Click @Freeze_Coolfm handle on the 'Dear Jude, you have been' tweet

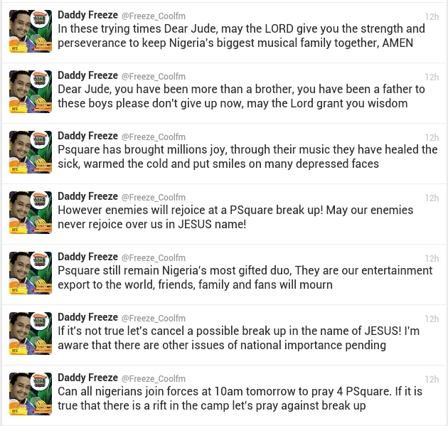point(154,77)
